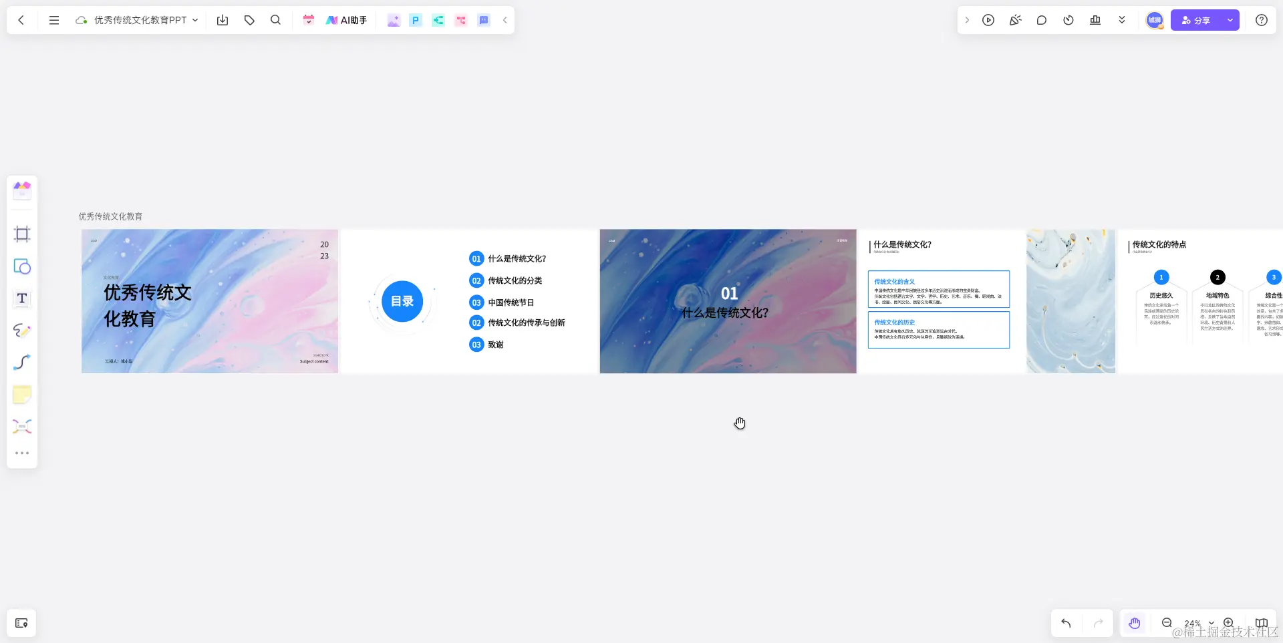Screen dimensions: 1283x643
Task: Open the Shapes tool
Action: [x=22, y=266]
